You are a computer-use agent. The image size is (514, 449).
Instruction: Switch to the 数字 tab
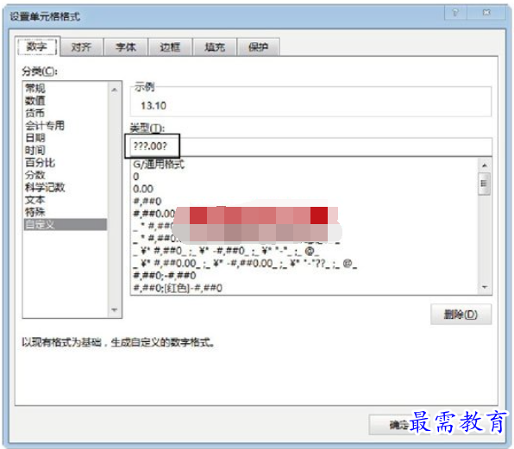[x=37, y=47]
